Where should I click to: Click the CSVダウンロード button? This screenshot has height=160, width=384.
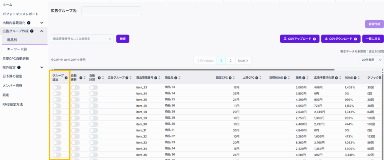(340, 39)
